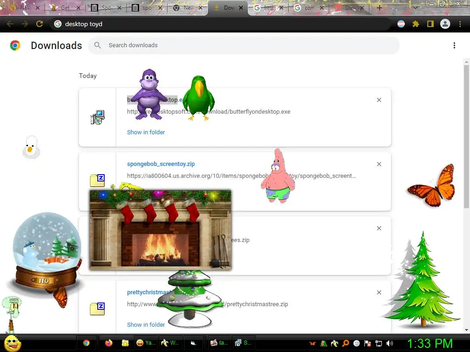
Task: Click the archive.org spongebob download URL
Action: pyautogui.click(x=241, y=176)
